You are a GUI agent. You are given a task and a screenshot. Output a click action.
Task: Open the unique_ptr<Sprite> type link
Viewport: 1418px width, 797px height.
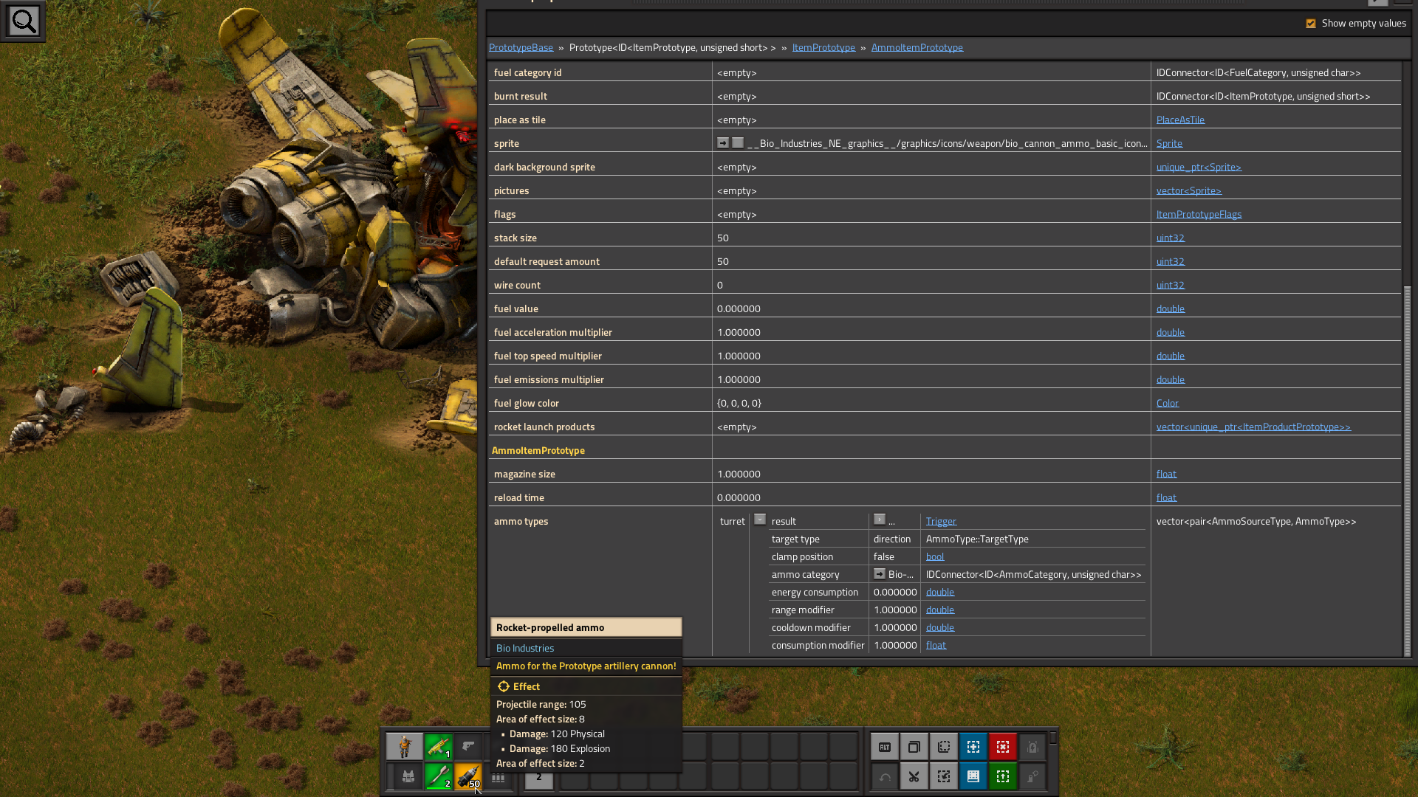coord(1199,167)
